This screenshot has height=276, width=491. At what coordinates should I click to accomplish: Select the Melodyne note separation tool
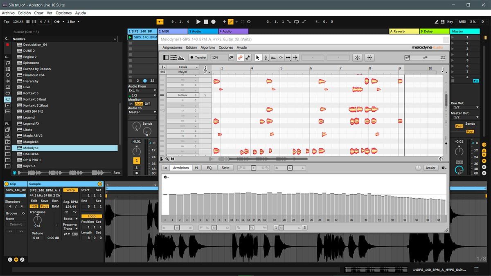pyautogui.click(x=295, y=58)
